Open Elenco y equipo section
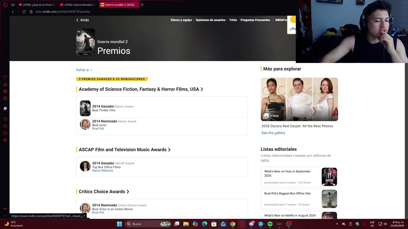Image resolution: width=408 pixels, height=229 pixels. (181, 20)
